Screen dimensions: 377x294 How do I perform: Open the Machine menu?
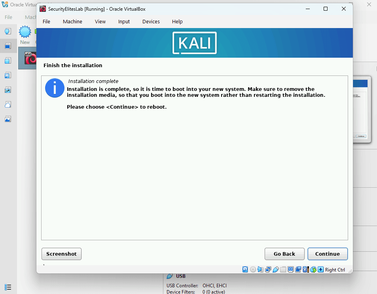click(x=72, y=21)
